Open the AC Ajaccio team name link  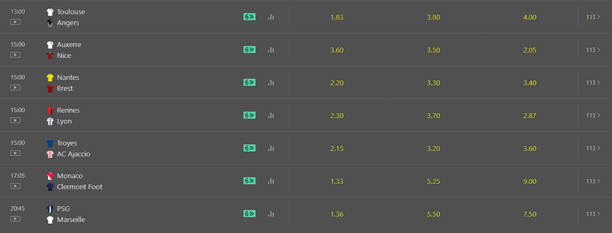73,154
